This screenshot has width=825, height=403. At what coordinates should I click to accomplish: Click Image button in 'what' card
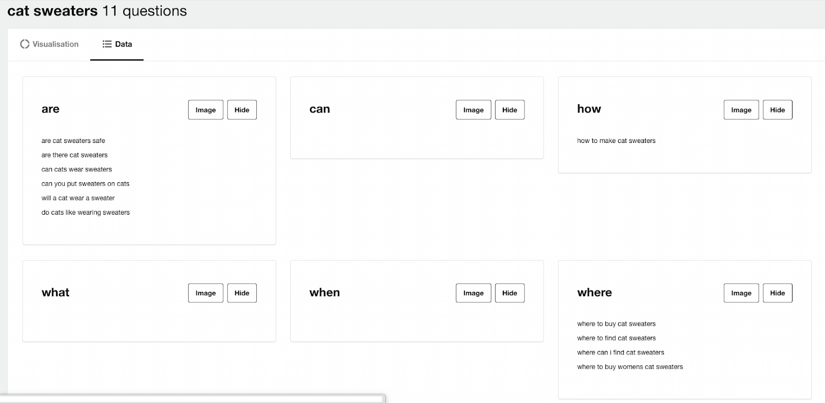click(205, 293)
